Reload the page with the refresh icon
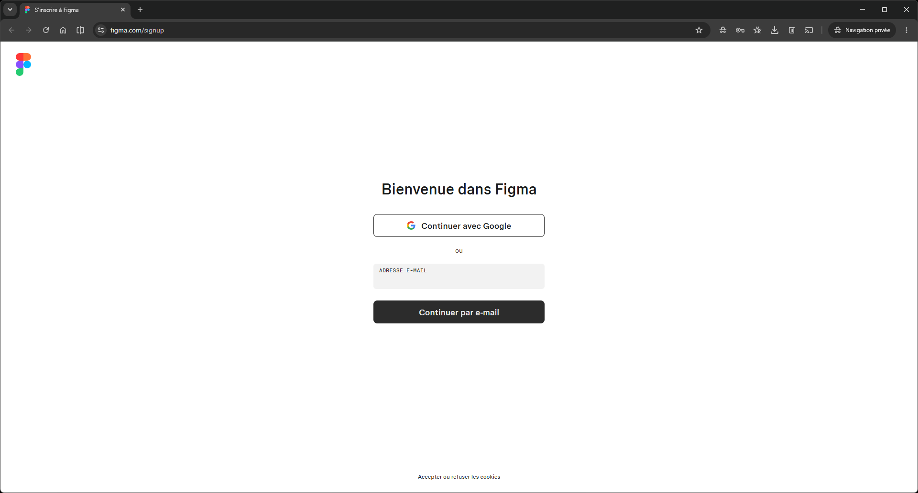The width and height of the screenshot is (918, 493). [x=46, y=30]
